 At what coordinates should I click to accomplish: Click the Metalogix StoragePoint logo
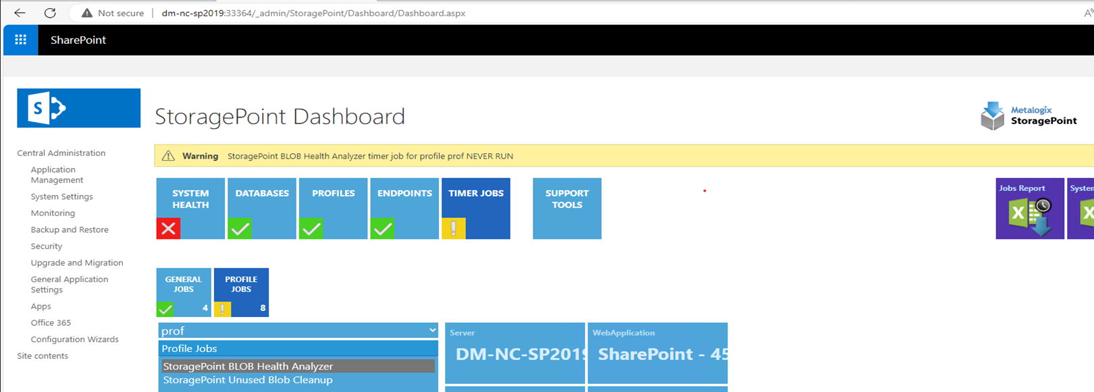coord(1029,115)
